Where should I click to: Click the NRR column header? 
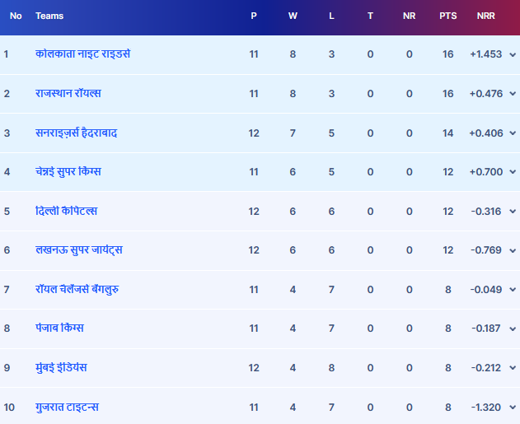click(485, 16)
